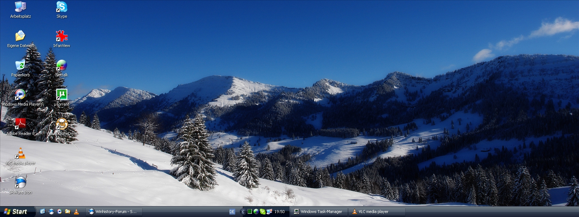Click the folder icon in quick launch

click(x=68, y=212)
